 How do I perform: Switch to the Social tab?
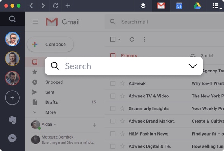click(x=207, y=56)
